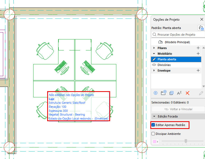Screen dimensions: 205x159
Task: Close the Opções de Projeto panel
Action: 202,20
